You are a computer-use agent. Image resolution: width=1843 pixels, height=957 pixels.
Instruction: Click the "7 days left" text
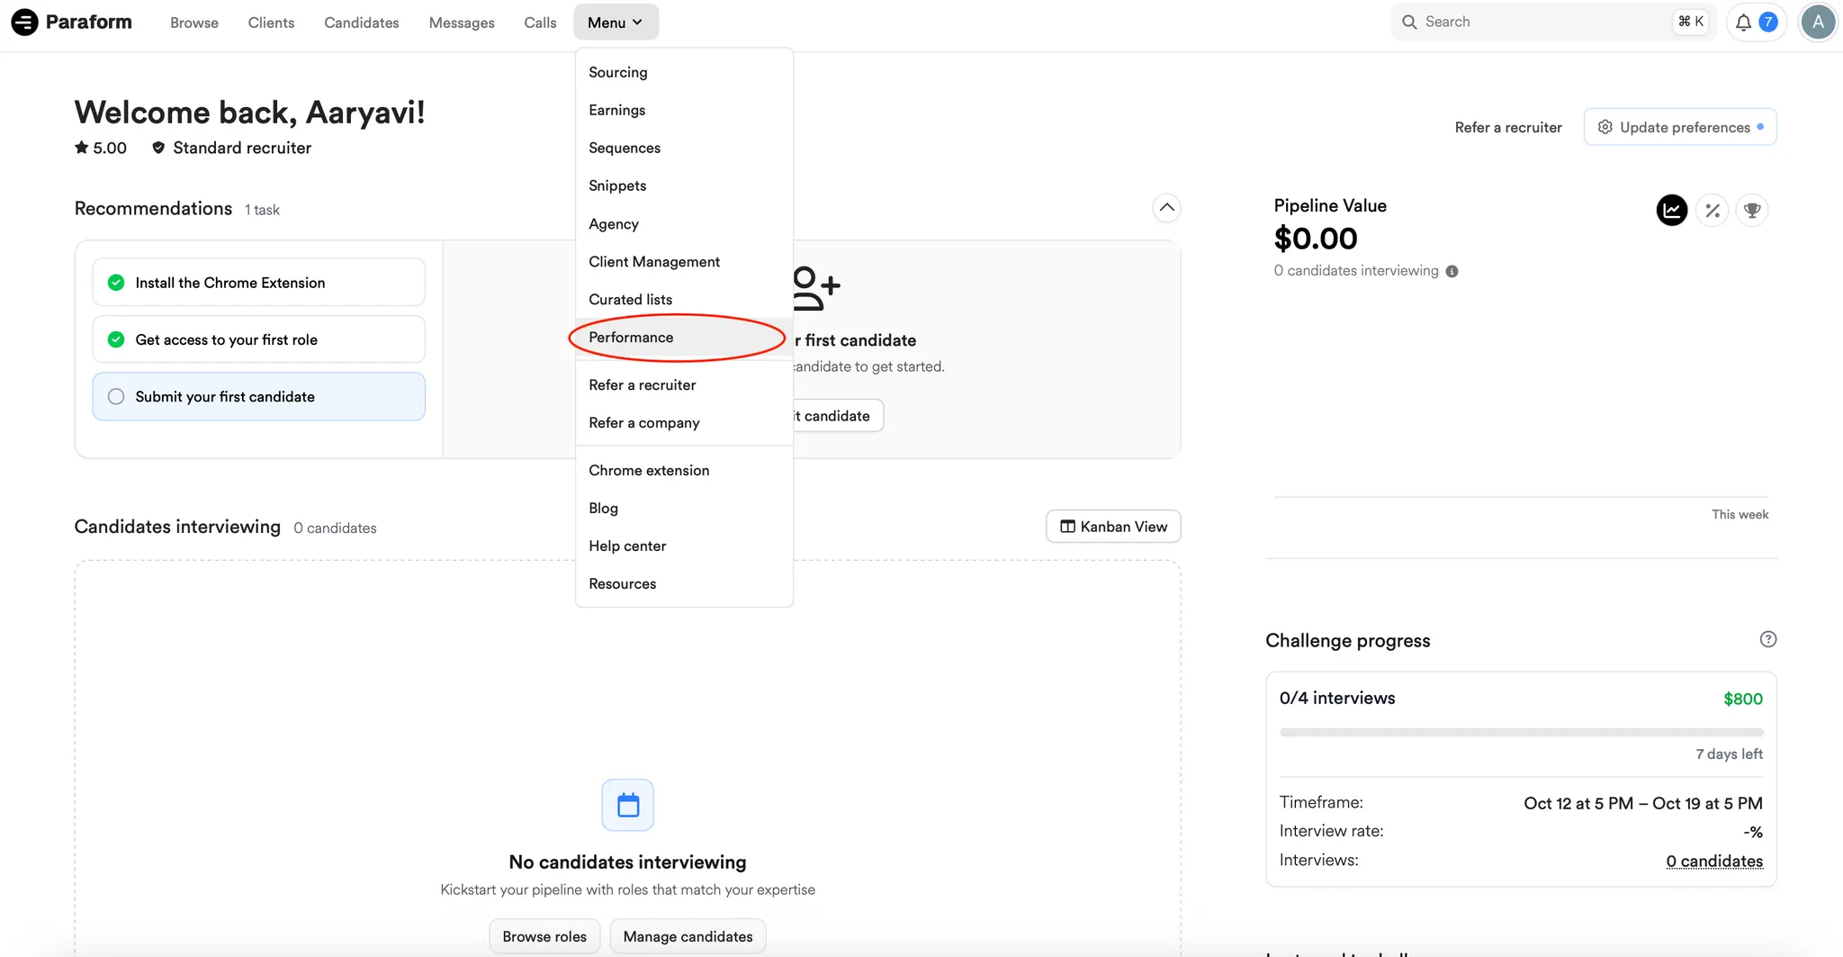1730,754
